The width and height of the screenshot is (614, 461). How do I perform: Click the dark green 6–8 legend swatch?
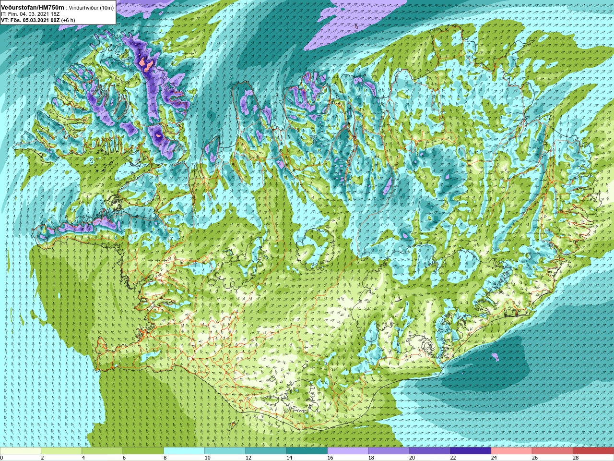click(x=143, y=451)
